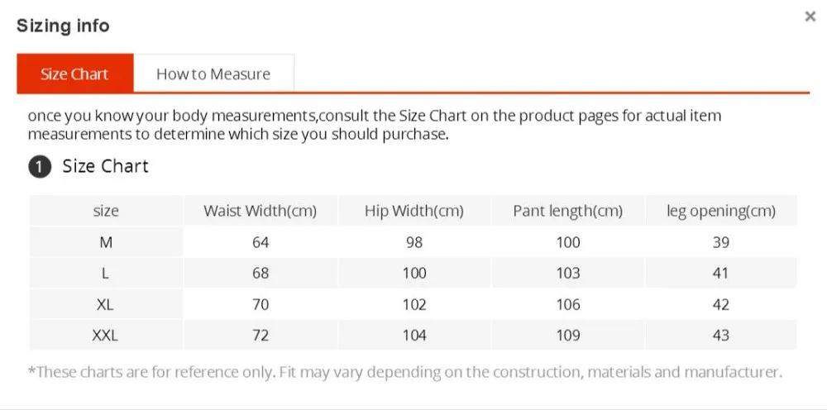
Task: Click the Sizing info heading
Action: [x=63, y=26]
